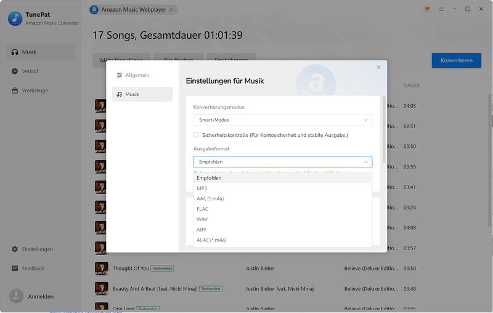Viewport: 493px width, 313px height.
Task: Switch source via Amazon Music Webplayer selector
Action: coord(134,10)
